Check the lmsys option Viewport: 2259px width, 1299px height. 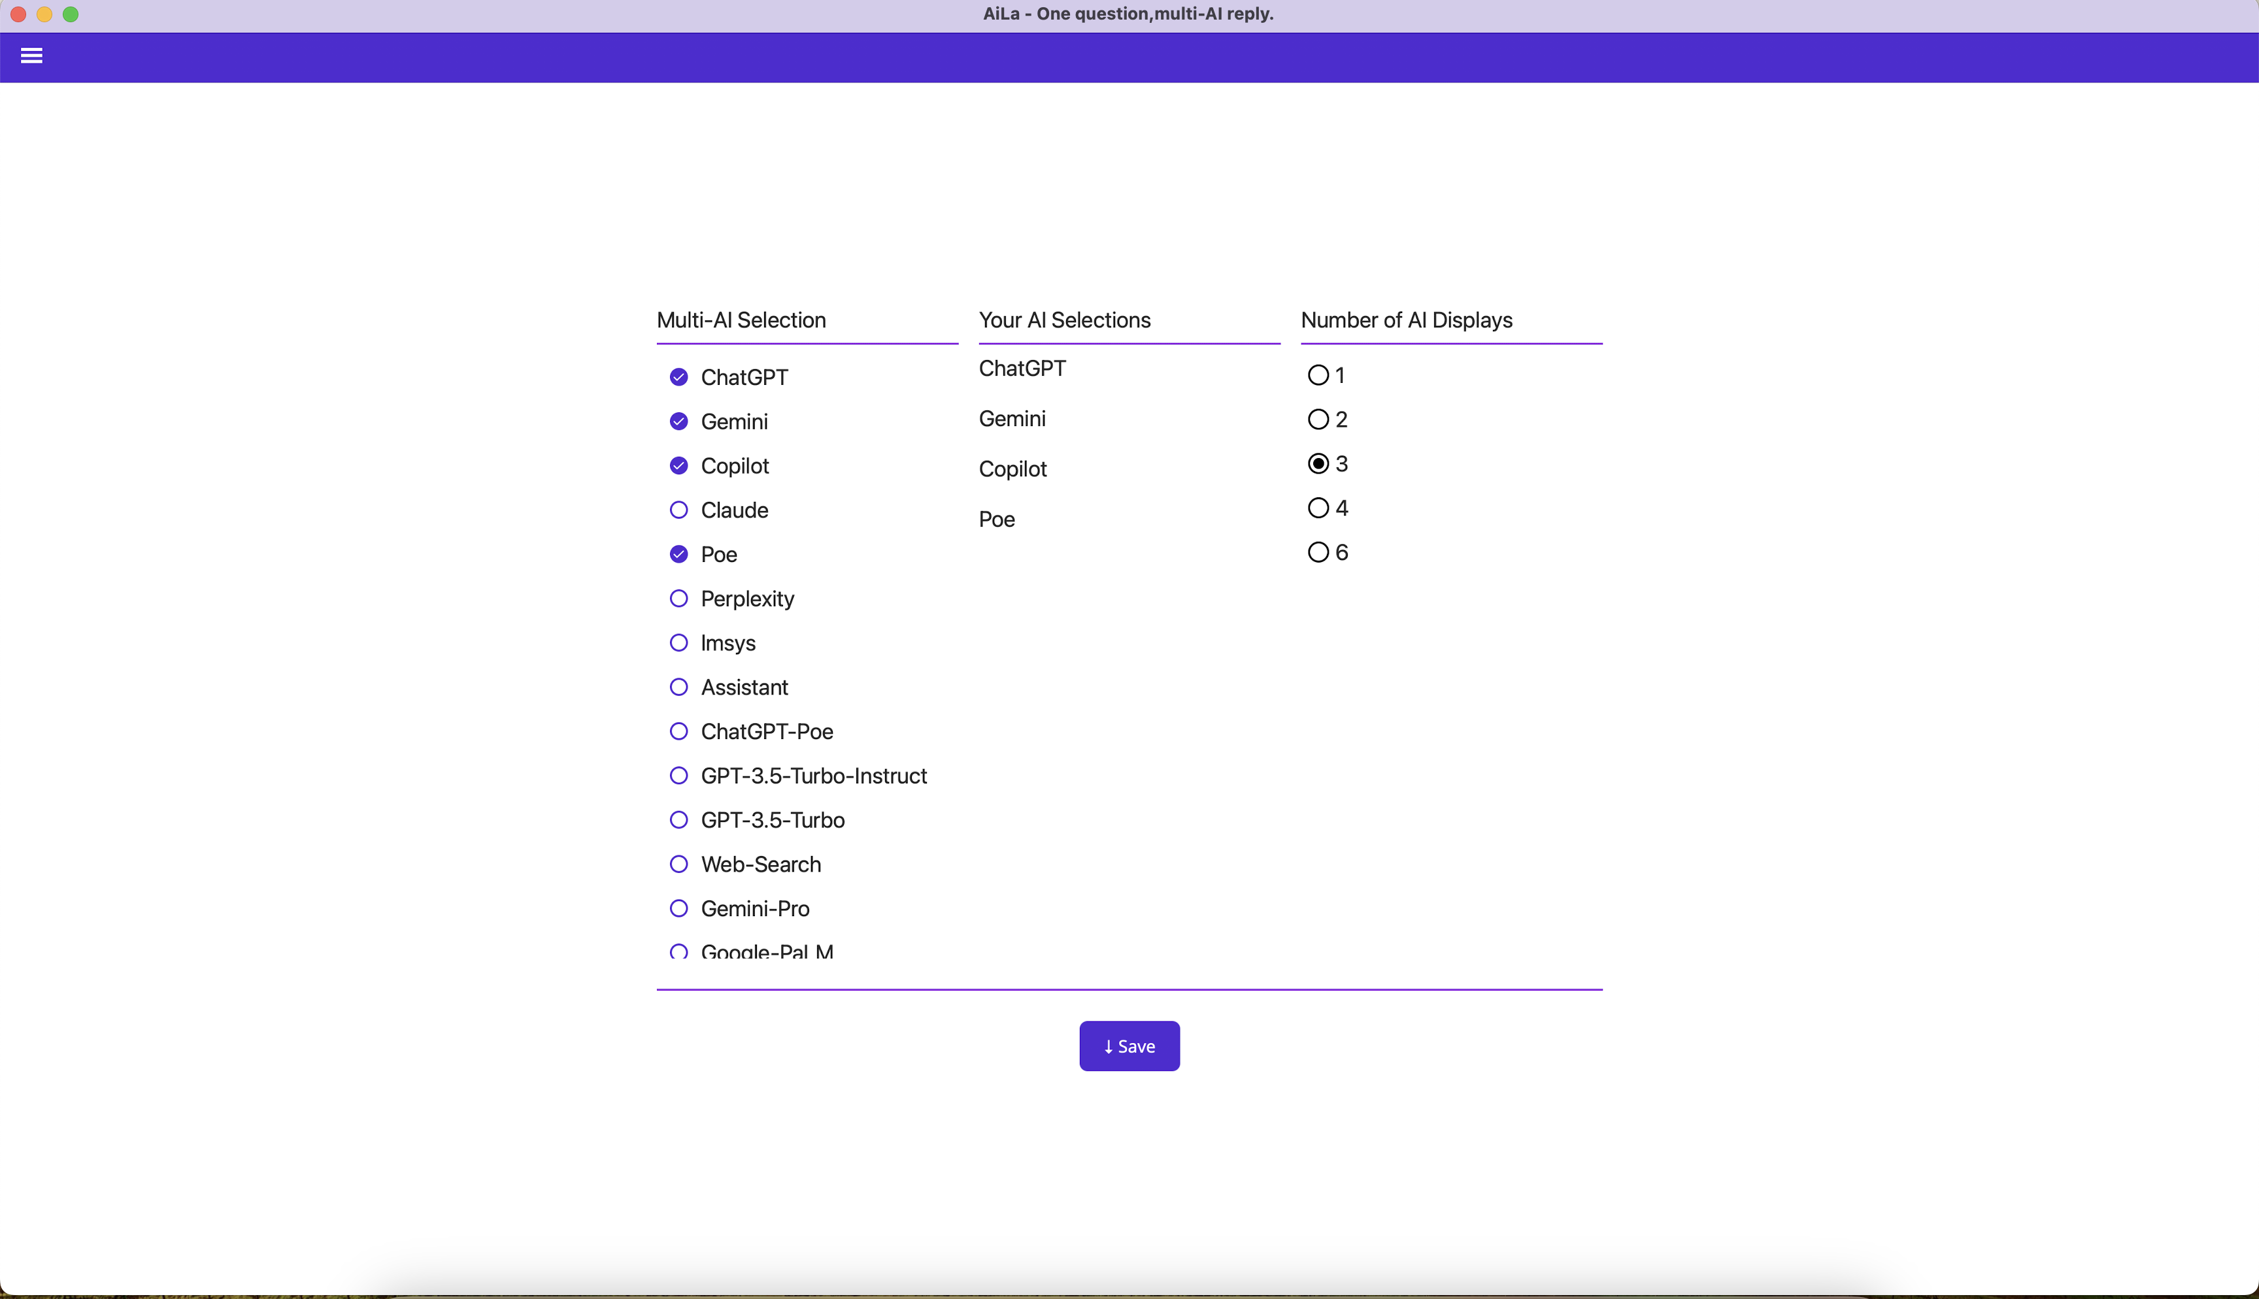click(678, 643)
